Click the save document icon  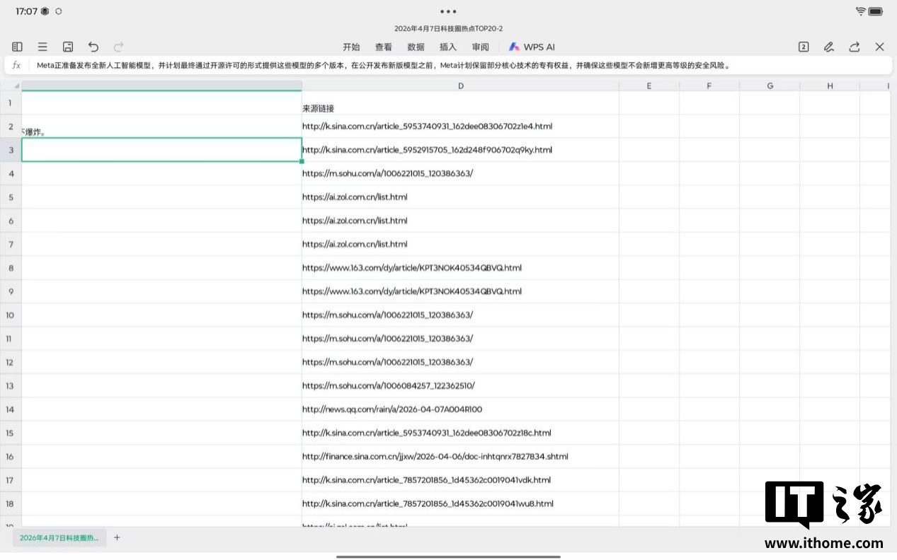click(x=68, y=47)
